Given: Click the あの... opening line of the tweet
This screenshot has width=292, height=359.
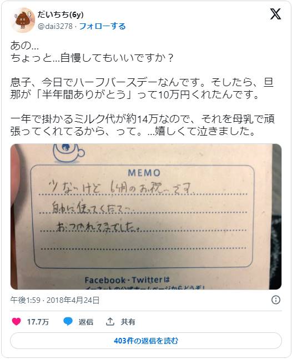Looking at the screenshot, I should pos(24,46).
